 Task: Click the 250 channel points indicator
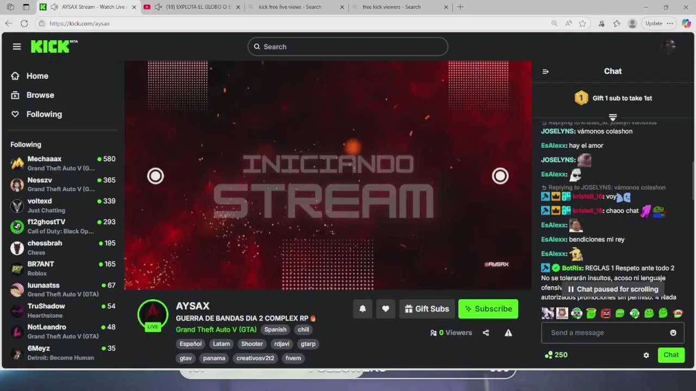coord(556,355)
